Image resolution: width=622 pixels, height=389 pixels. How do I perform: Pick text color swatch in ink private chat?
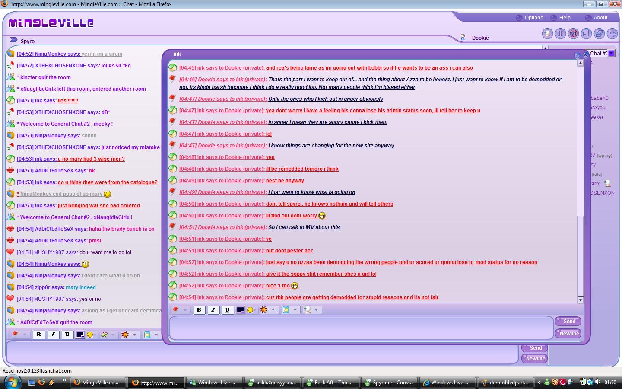click(x=241, y=310)
